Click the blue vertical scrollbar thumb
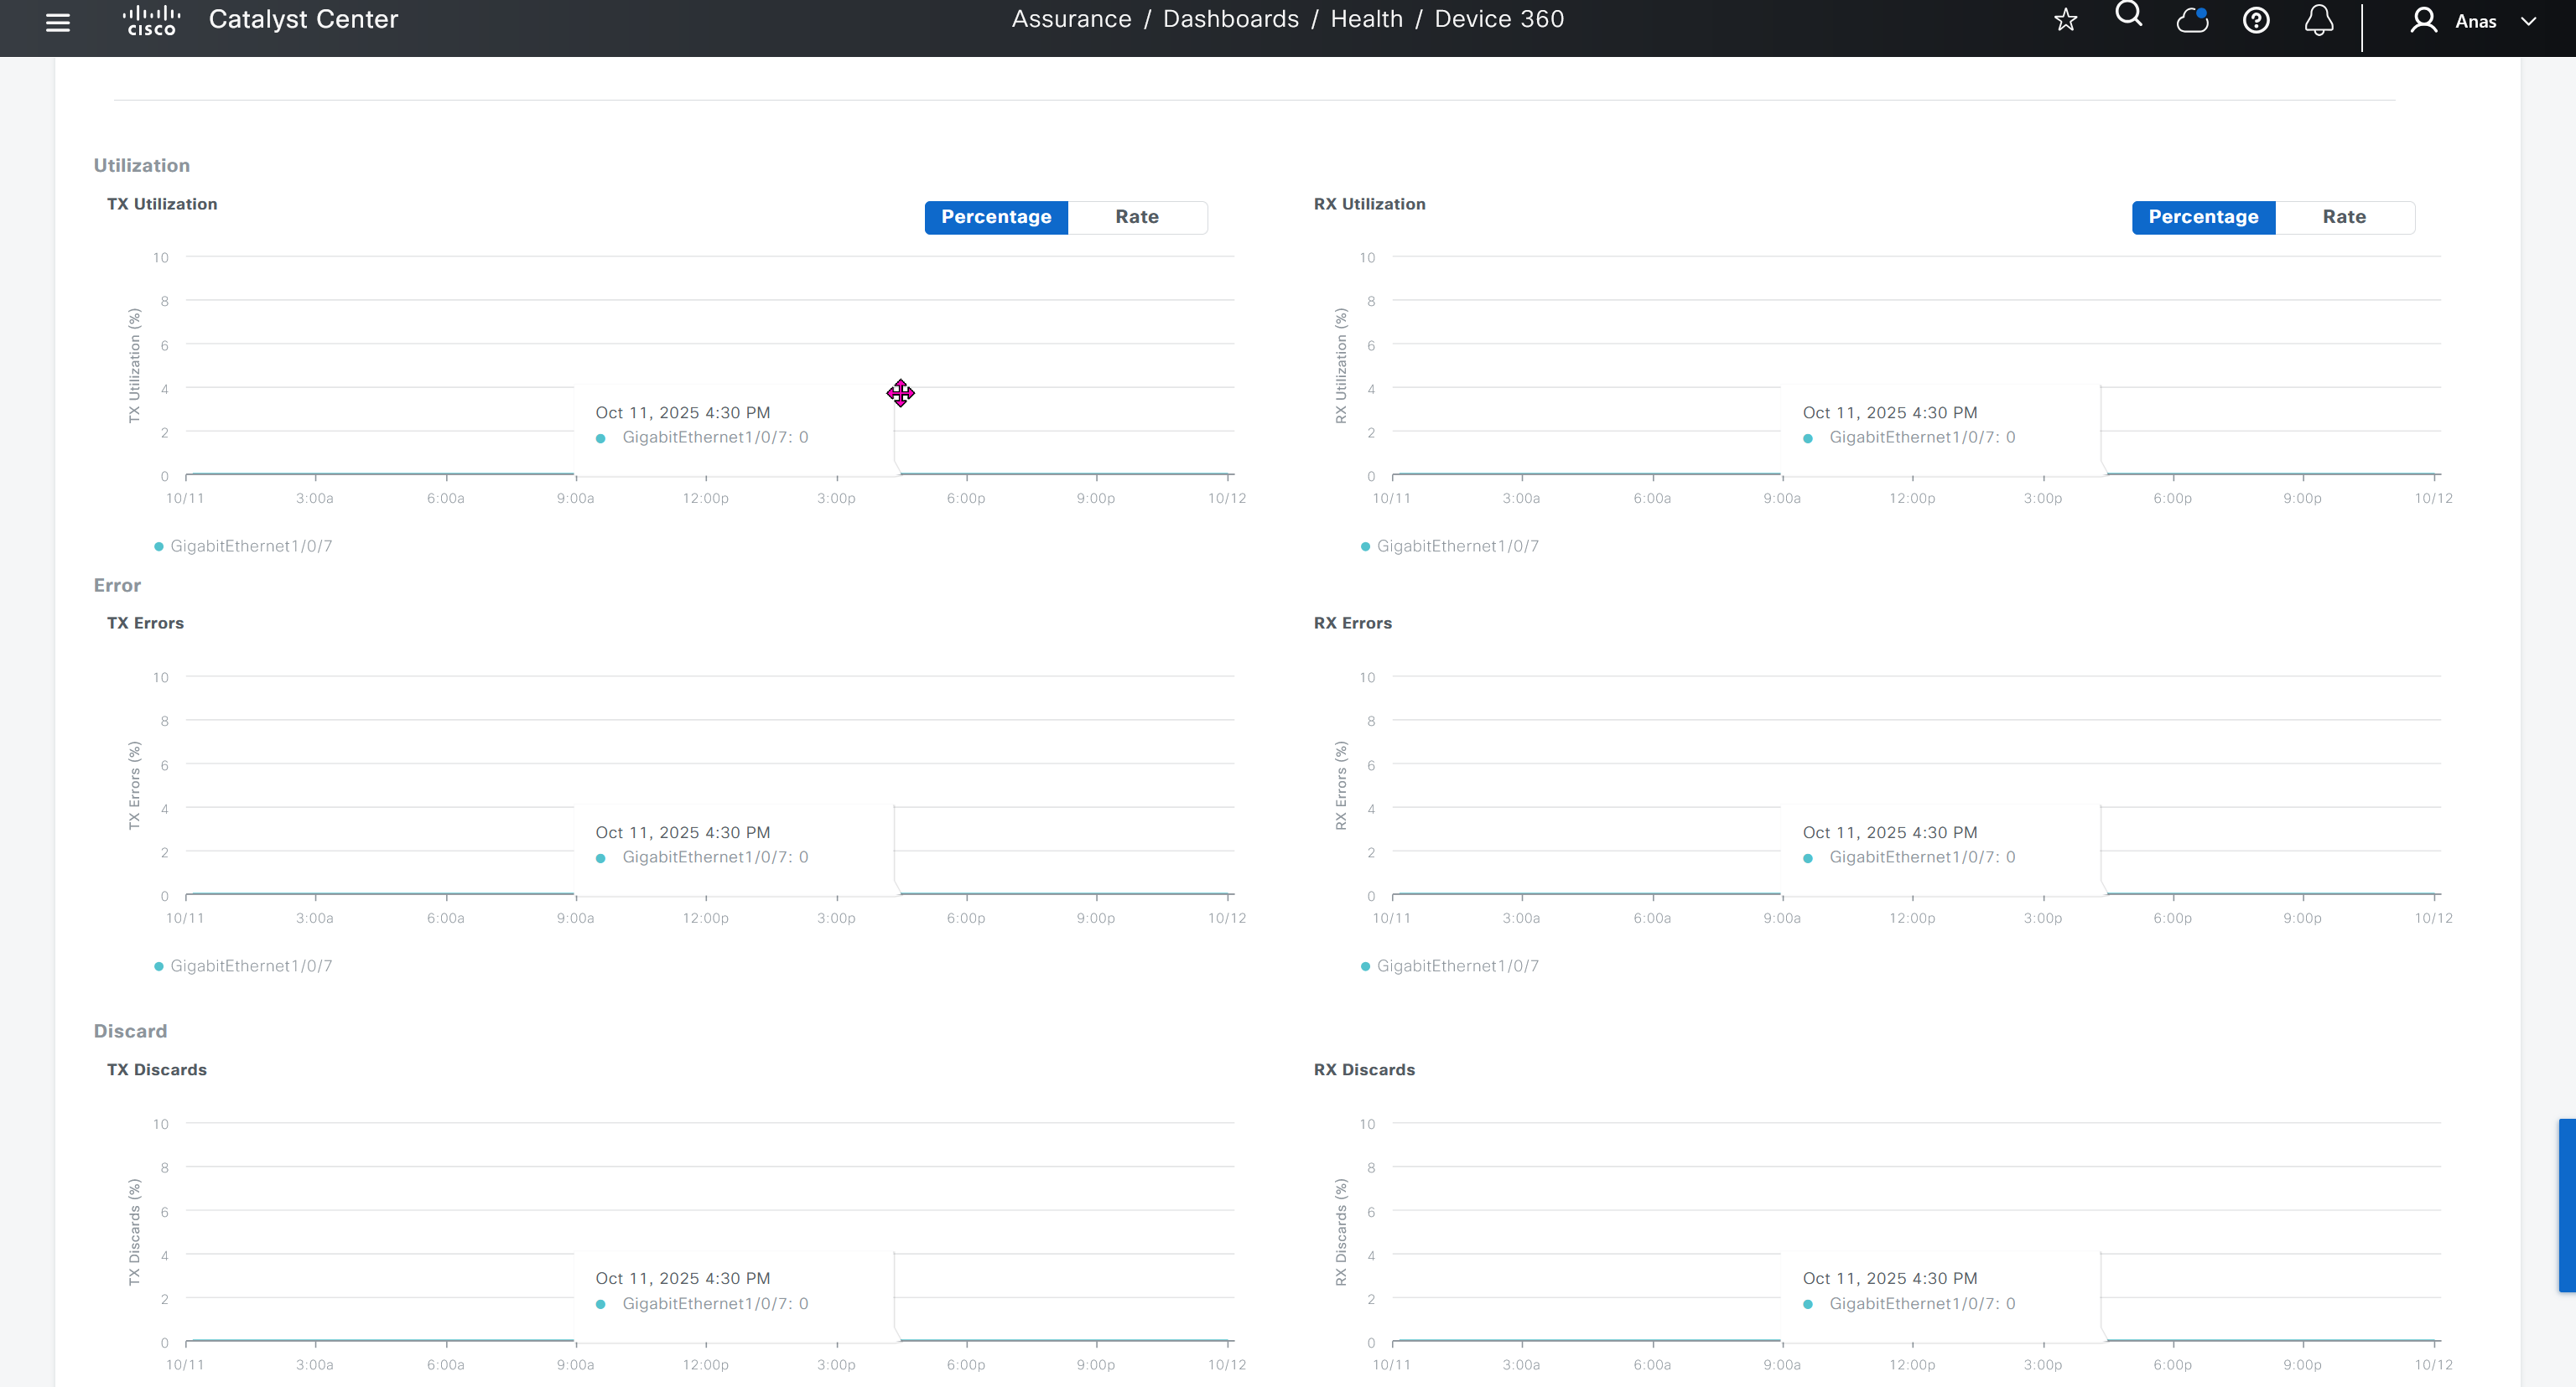 pos(2566,1205)
